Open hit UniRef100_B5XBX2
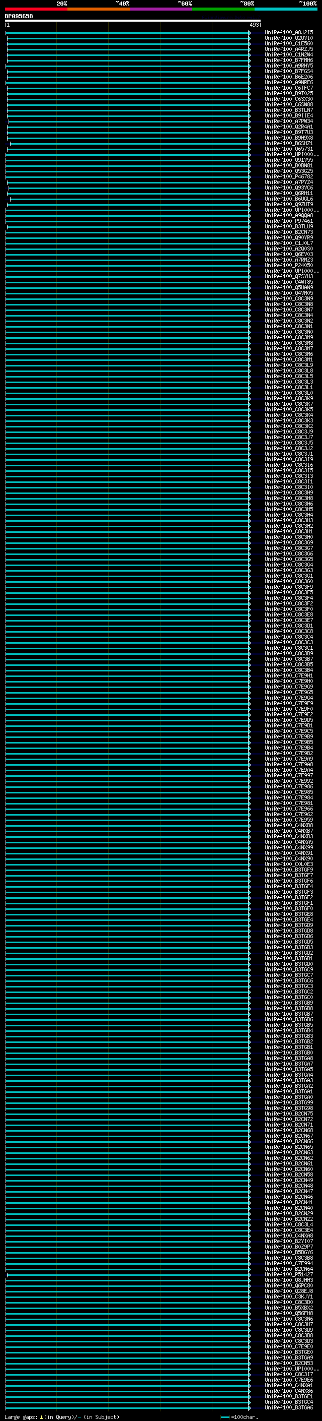 (289, 1308)
